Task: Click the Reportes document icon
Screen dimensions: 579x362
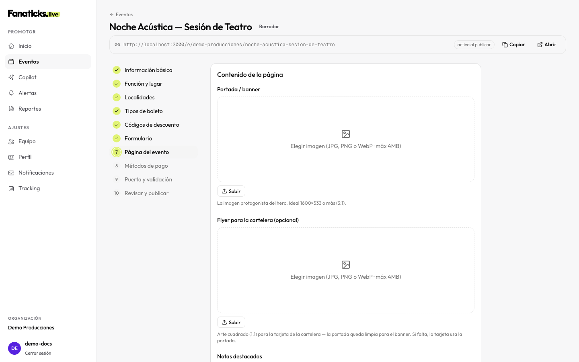Action: tap(11, 109)
